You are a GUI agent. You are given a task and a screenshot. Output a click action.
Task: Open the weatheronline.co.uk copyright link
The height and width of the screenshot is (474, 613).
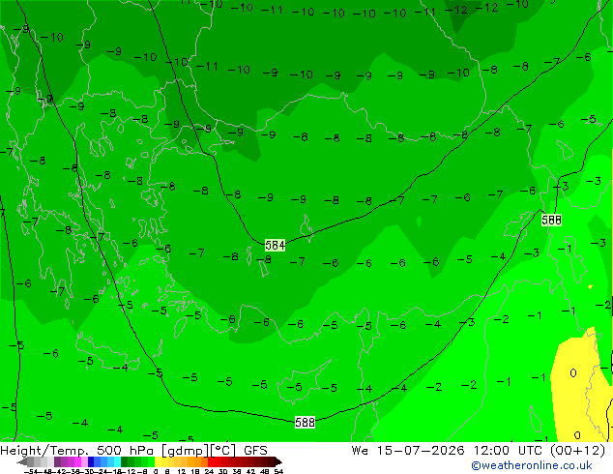coord(532,465)
